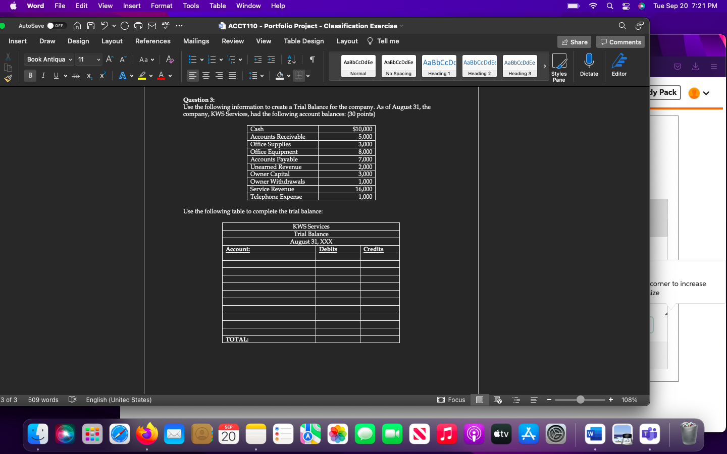Undo the last action
The image size is (727, 454).
[x=105, y=26]
